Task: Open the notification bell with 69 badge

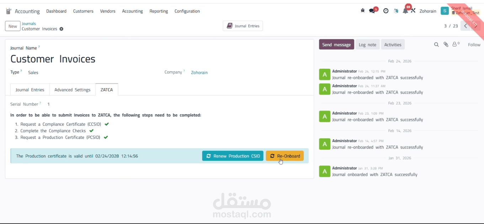Action: [x=405, y=11]
